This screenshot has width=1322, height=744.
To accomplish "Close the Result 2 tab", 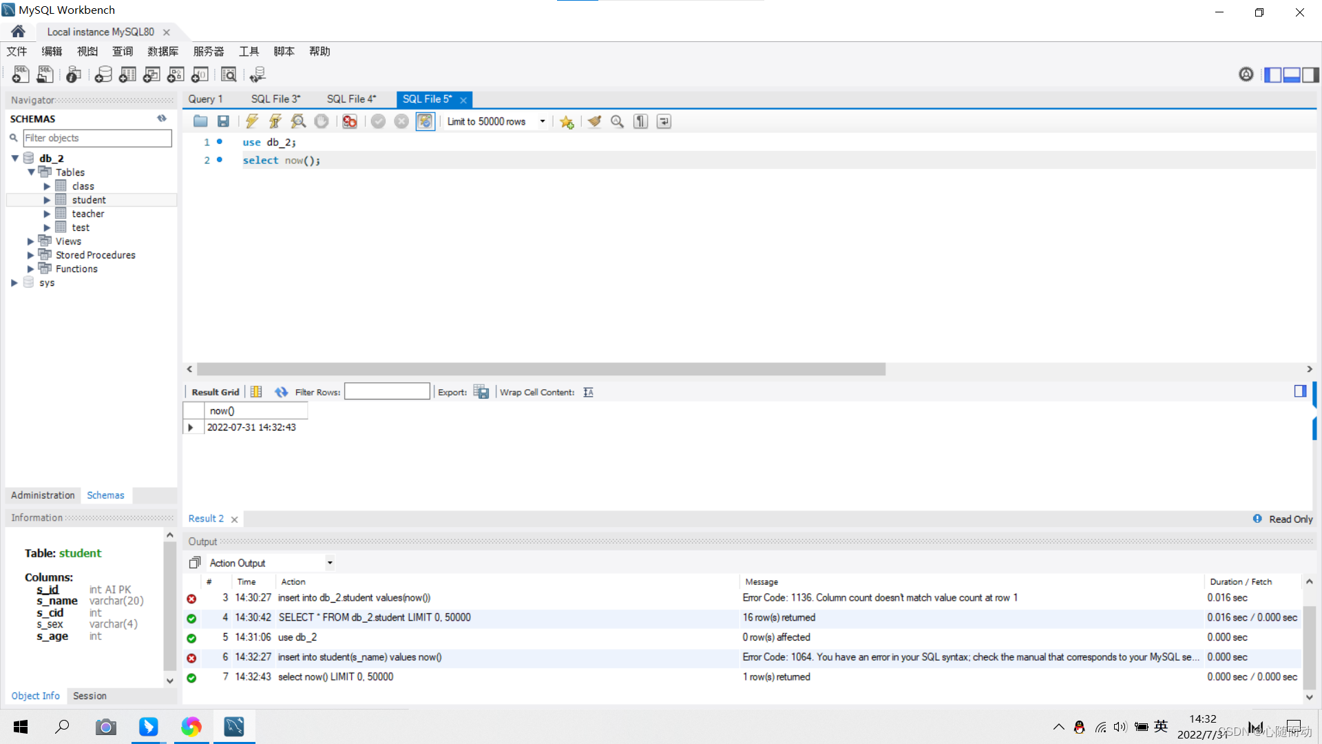I will tap(234, 519).
